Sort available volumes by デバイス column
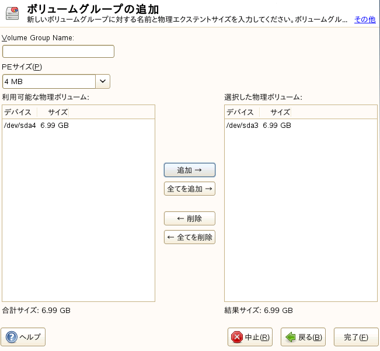 [19, 112]
